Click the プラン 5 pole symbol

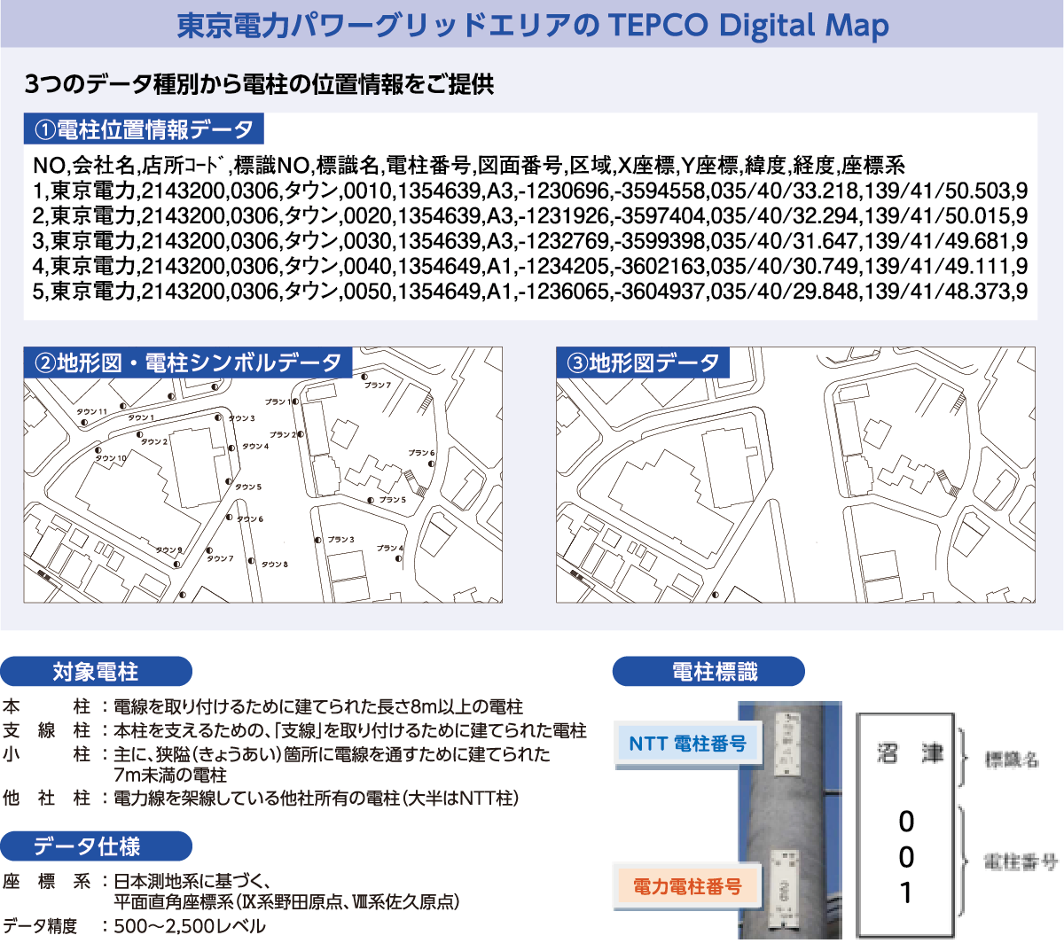click(371, 501)
